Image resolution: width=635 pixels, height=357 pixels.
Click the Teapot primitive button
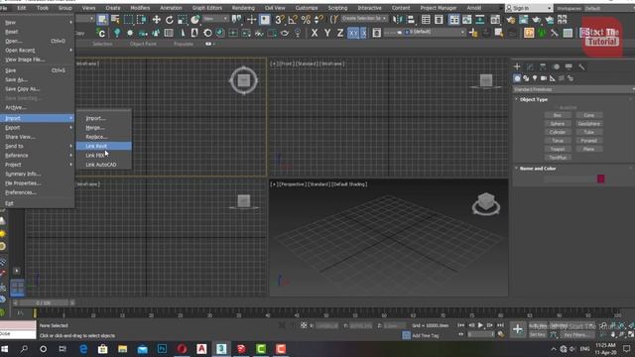[558, 150]
